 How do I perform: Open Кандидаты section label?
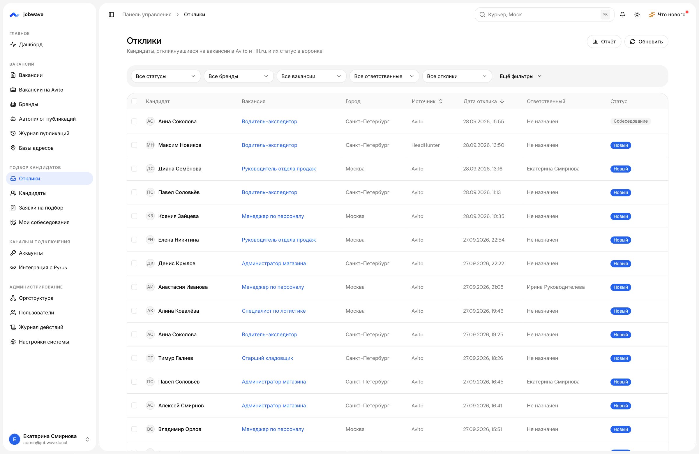pyautogui.click(x=33, y=193)
